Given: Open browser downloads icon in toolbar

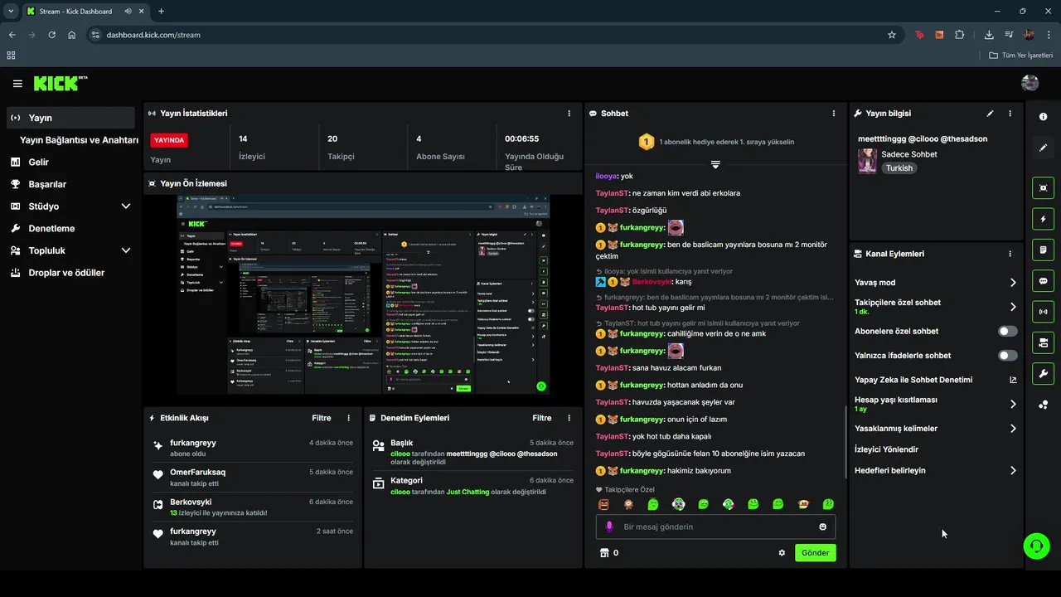Looking at the screenshot, I should (x=989, y=35).
